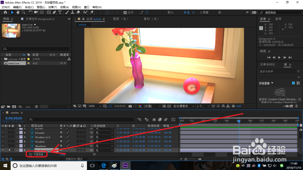This screenshot has width=303, height=170.
Task: Select the Clone Stamp tool
Action: pyautogui.click(x=72, y=12)
